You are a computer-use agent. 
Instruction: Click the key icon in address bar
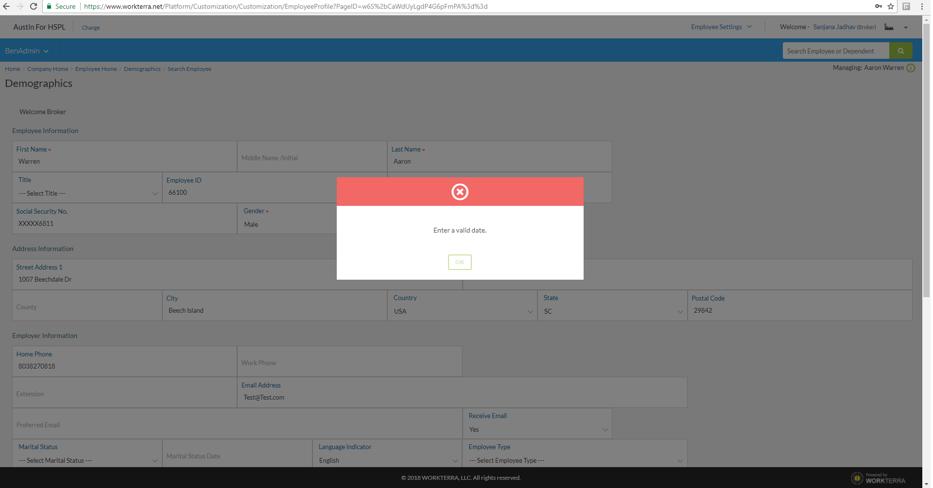pyautogui.click(x=878, y=6)
